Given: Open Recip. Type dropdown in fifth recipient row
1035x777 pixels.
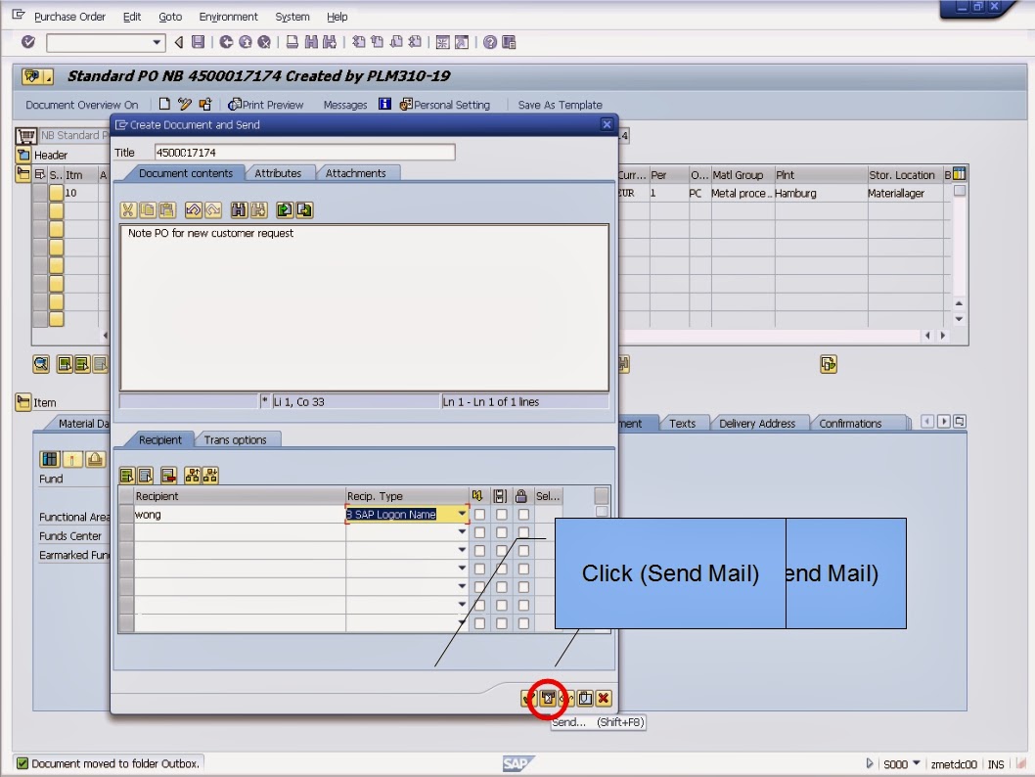Looking at the screenshot, I should pos(462,586).
